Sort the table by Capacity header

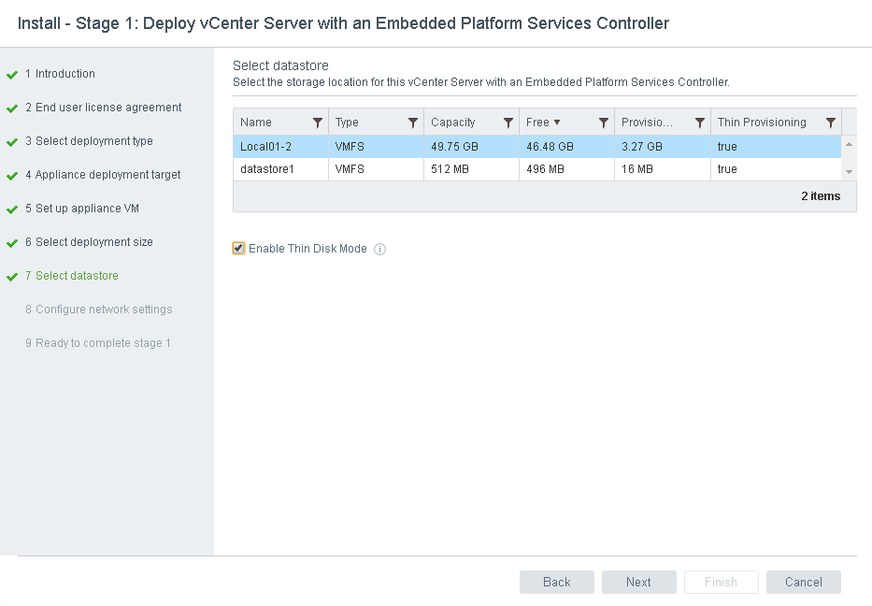pyautogui.click(x=453, y=123)
